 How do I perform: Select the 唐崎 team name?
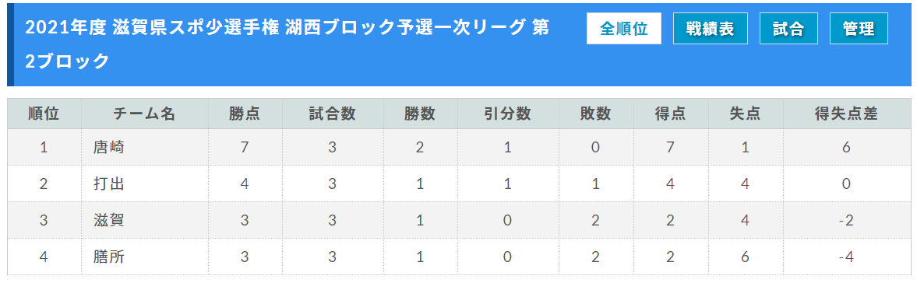[x=108, y=148]
